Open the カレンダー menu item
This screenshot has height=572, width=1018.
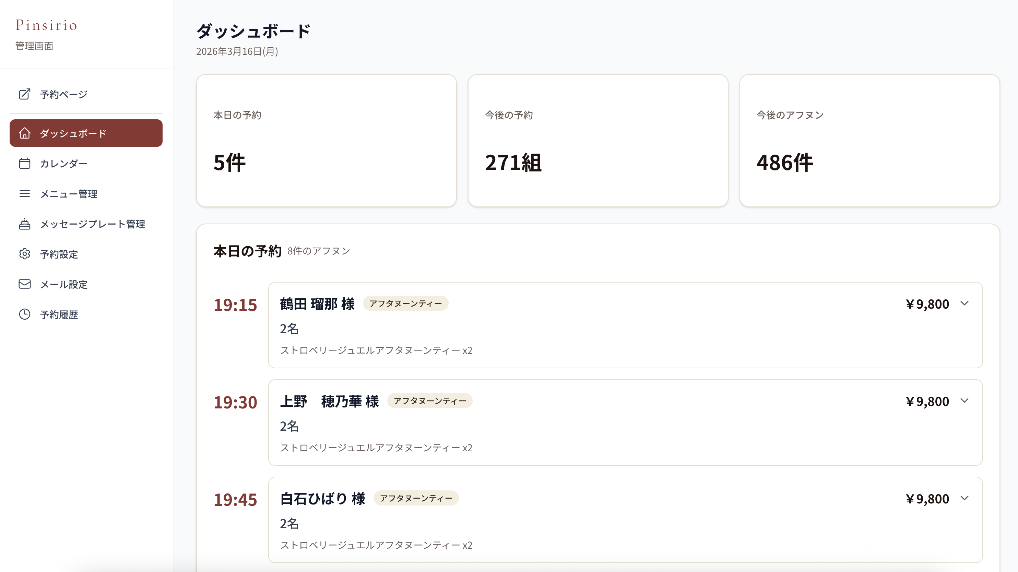point(63,164)
